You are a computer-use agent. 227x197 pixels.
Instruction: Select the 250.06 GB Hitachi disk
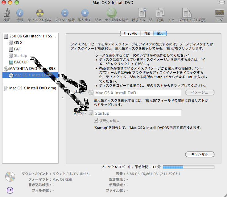[30, 36]
